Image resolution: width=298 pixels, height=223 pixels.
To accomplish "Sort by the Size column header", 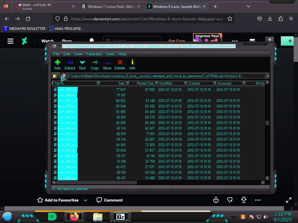I will 113,83.
